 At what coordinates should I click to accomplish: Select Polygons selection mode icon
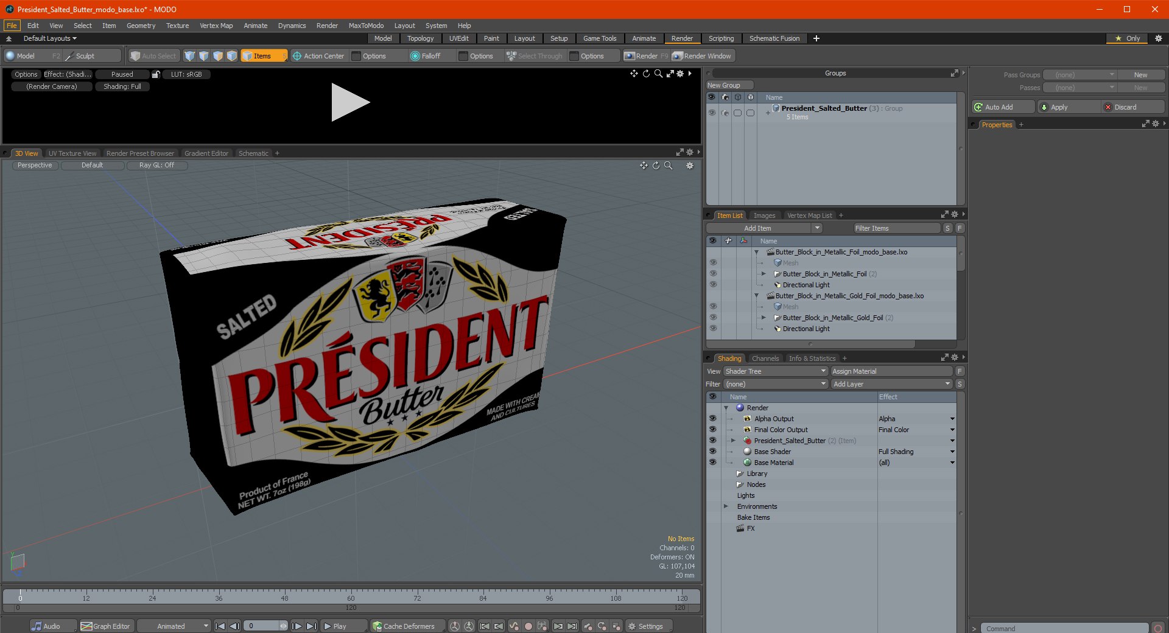pyautogui.click(x=217, y=56)
